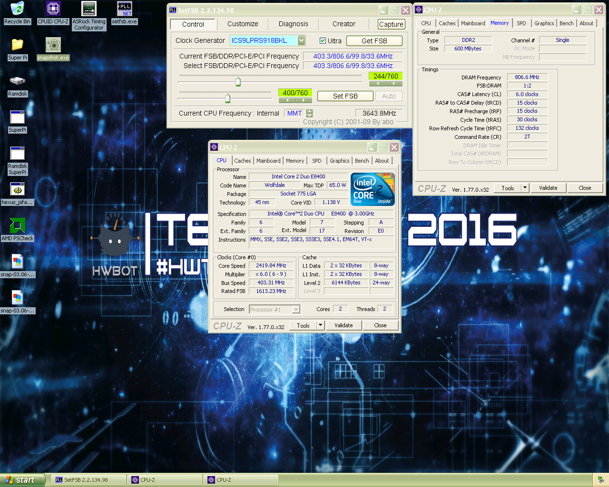The height and width of the screenshot is (487, 609).
Task: Click Validate in memory CPU-Z window
Action: [x=548, y=188]
